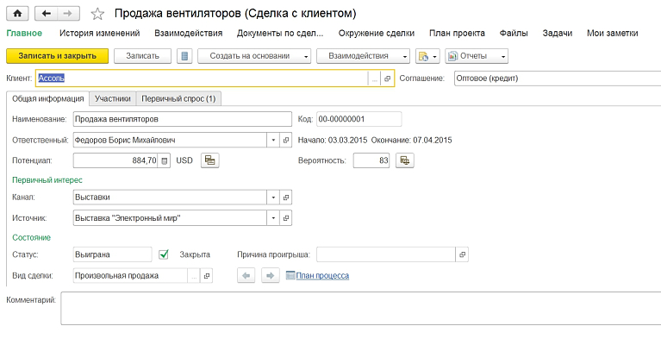Switch to the Участники tab

point(112,98)
